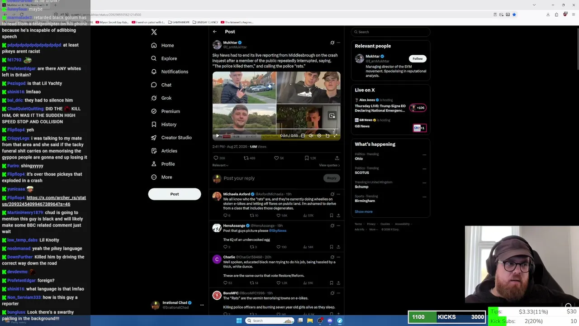
Task: Click the Articles icon in sidebar
Action: pos(154,151)
